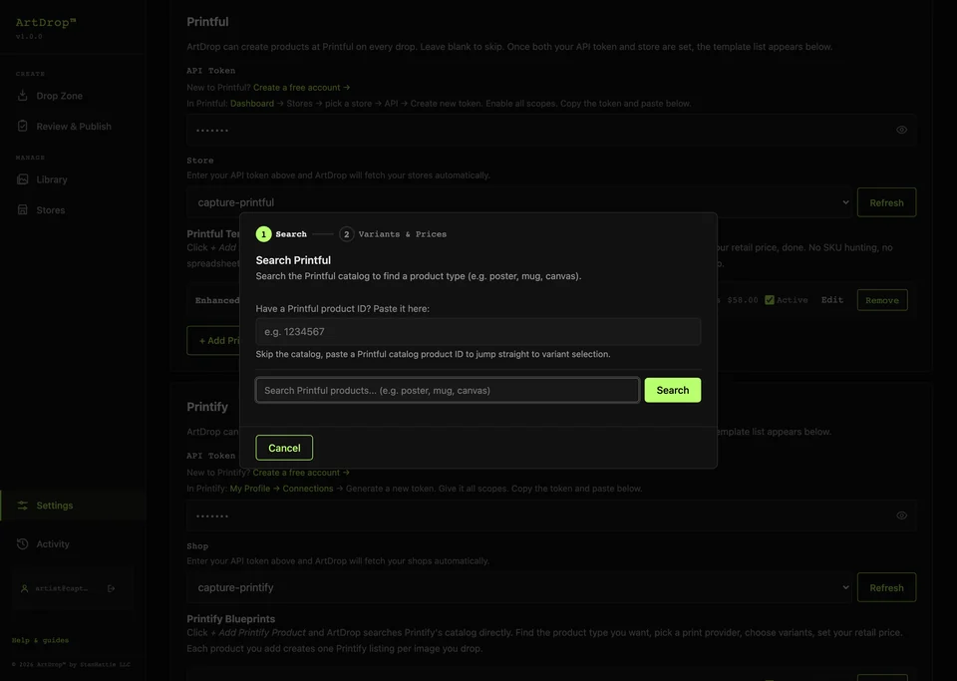The image size is (957, 681).
Task: Click the v1.0.0 version label
Action: point(29,37)
